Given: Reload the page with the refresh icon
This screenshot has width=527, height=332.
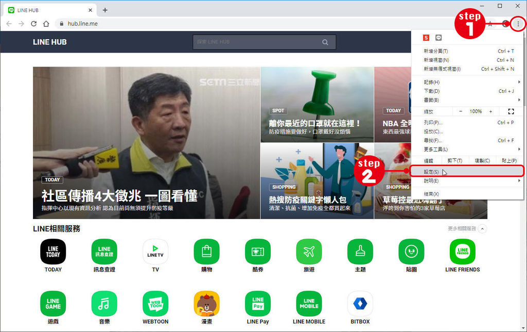Looking at the screenshot, I should (33, 24).
